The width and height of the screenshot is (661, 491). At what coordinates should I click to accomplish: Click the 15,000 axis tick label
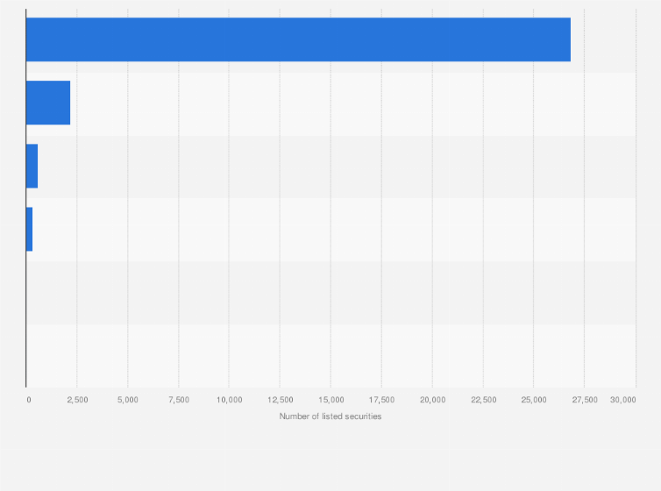point(330,400)
